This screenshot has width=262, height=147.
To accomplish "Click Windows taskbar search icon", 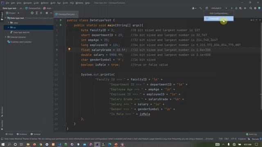I will (9, 144).
